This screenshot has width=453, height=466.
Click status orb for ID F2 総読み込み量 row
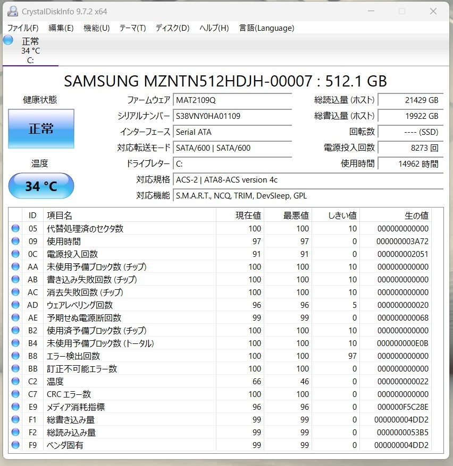point(15,432)
